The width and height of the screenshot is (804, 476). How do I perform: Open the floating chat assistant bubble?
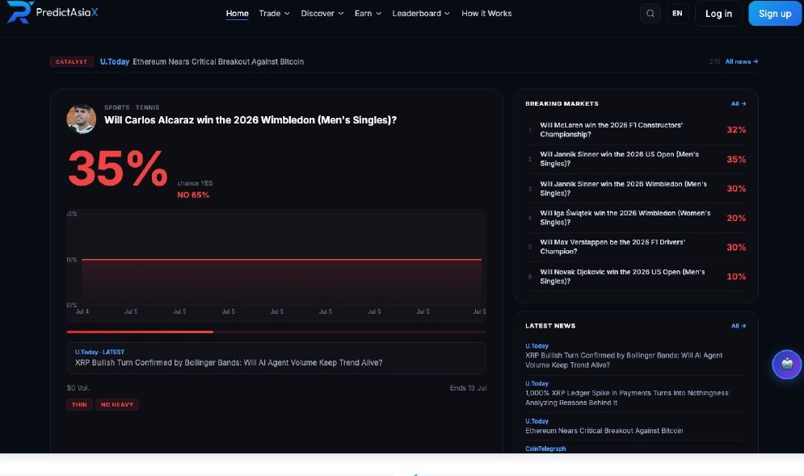786,365
